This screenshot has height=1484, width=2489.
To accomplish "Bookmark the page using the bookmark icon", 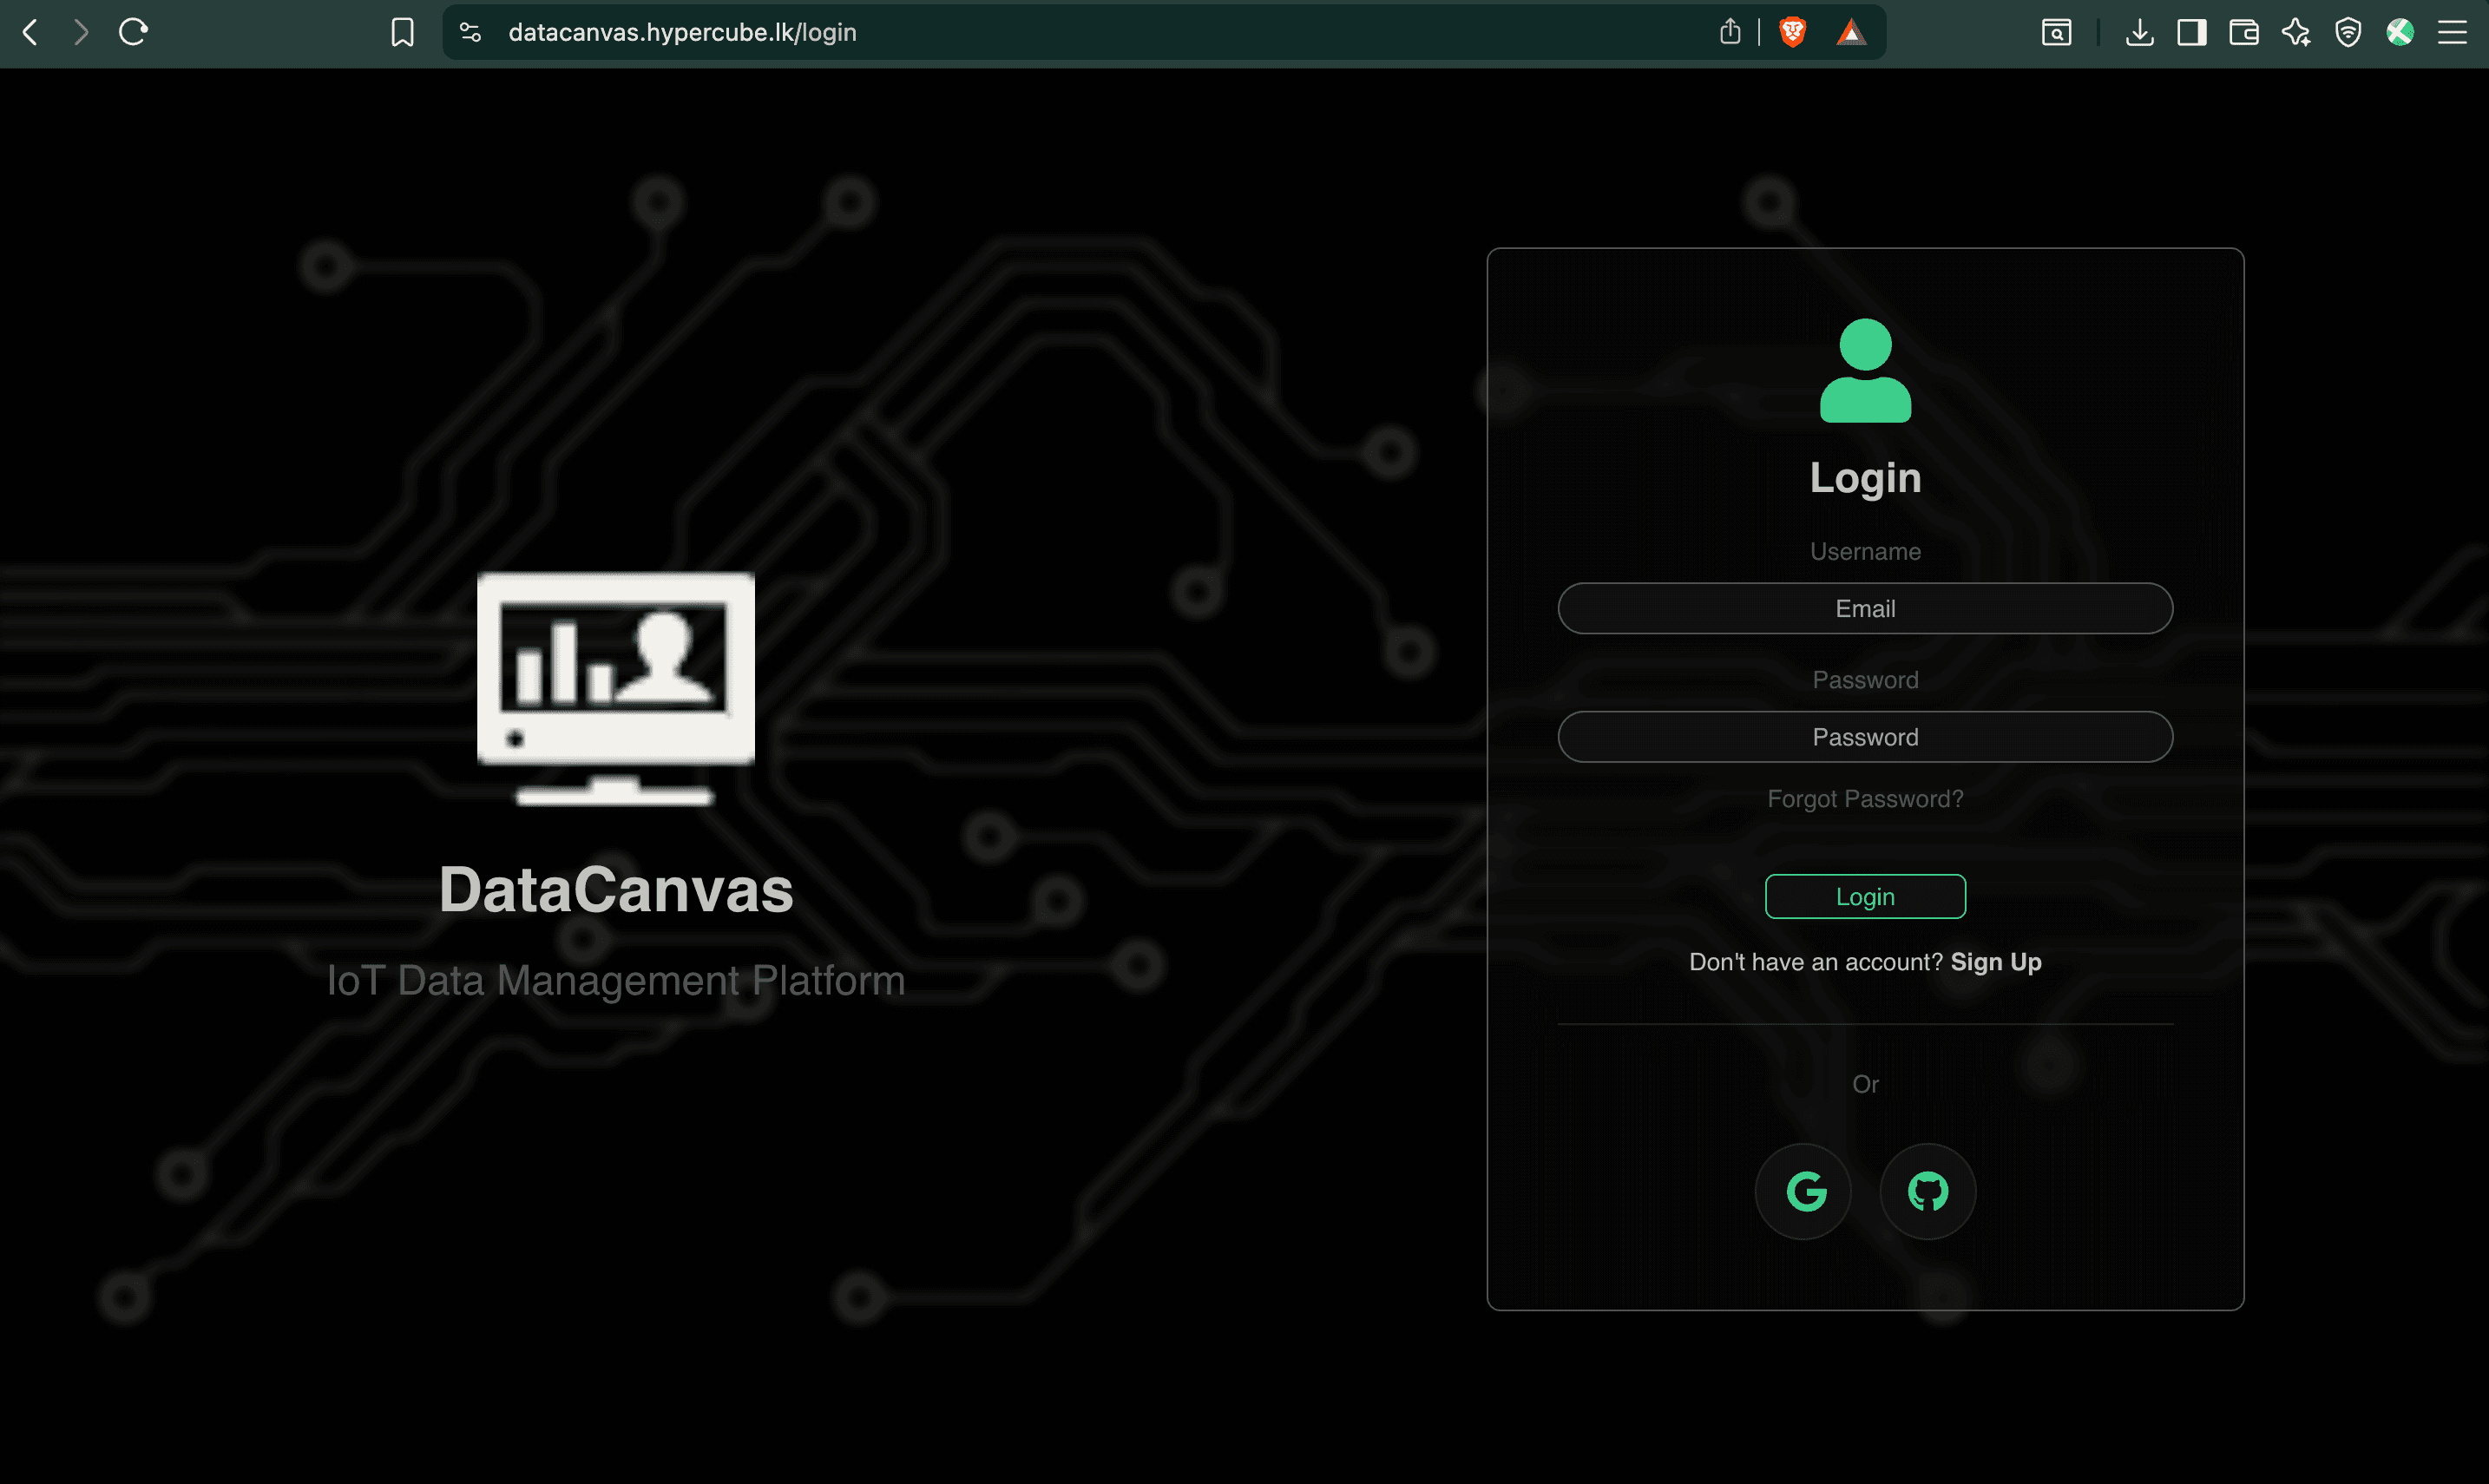I will pyautogui.click(x=401, y=32).
